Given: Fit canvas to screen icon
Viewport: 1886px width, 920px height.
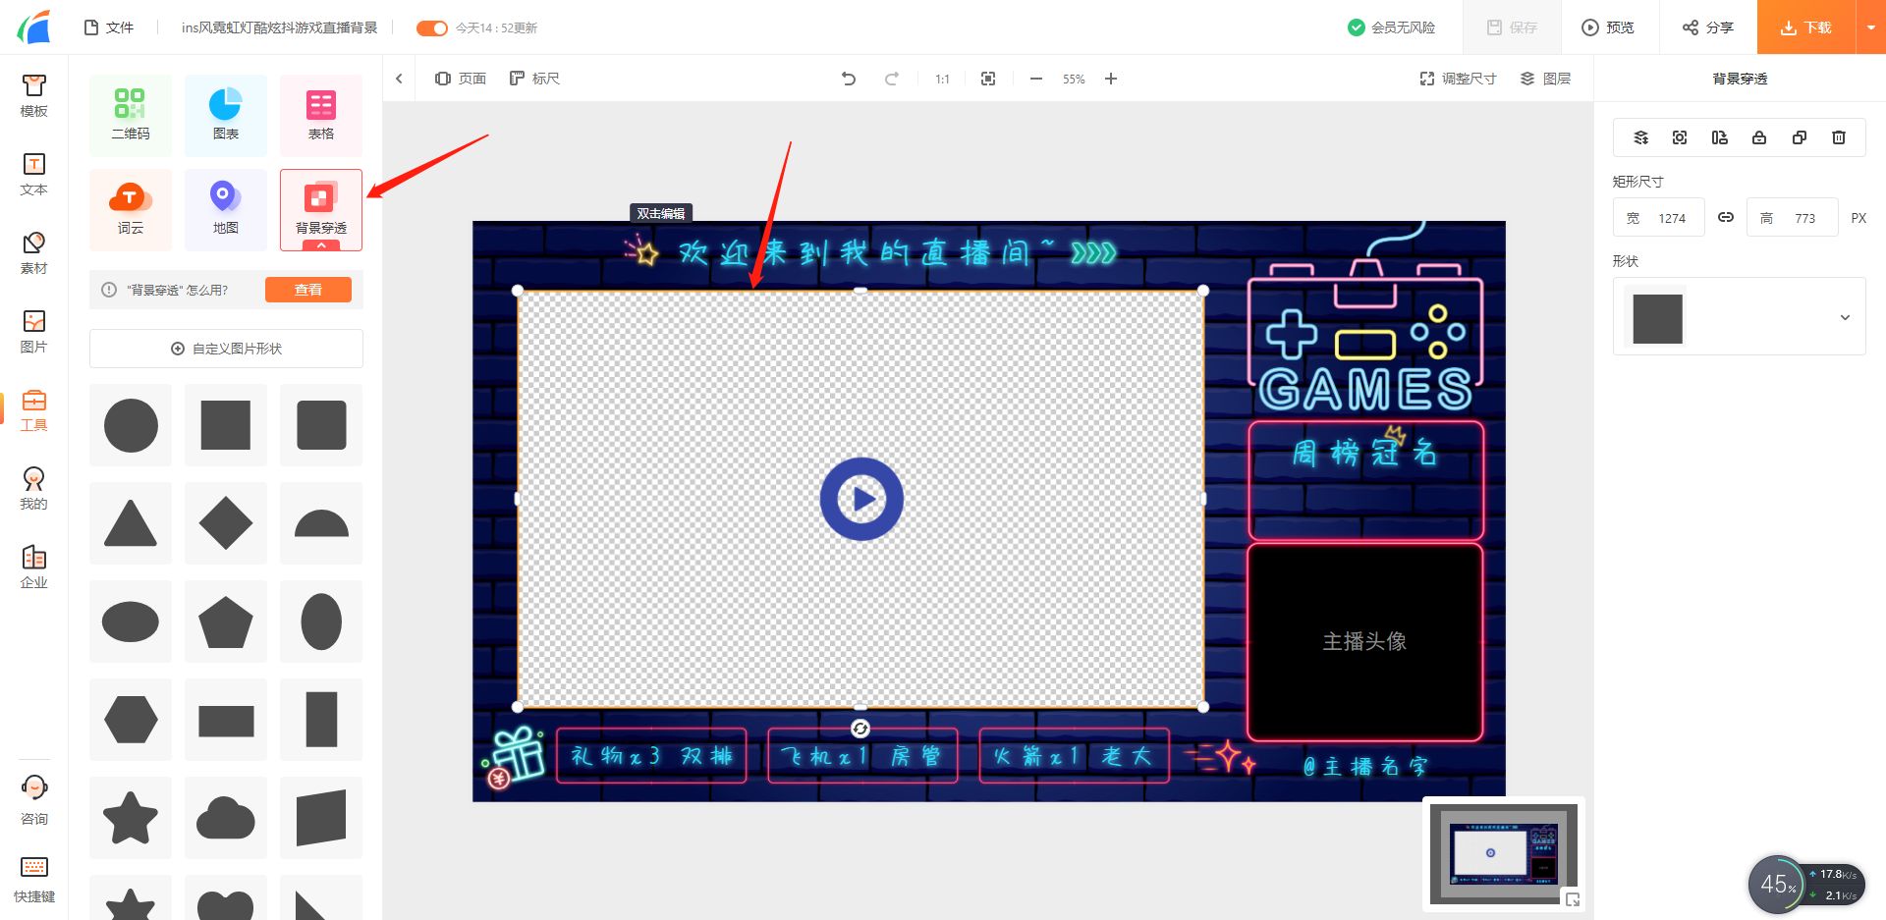Looking at the screenshot, I should [x=988, y=79].
